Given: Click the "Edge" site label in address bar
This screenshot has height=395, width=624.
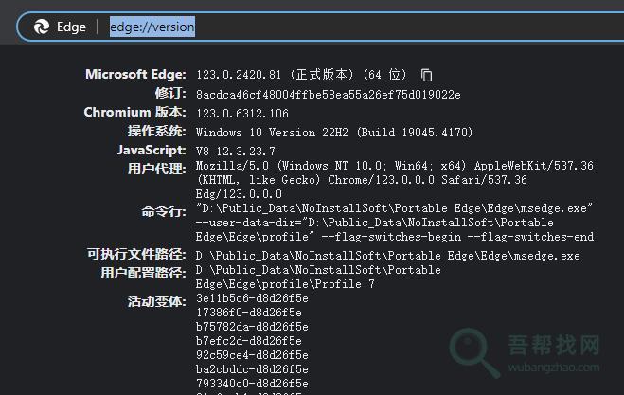Looking at the screenshot, I should (71, 27).
